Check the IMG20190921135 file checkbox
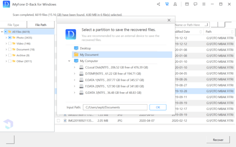The height and width of the screenshot is (147, 236). click(58, 120)
